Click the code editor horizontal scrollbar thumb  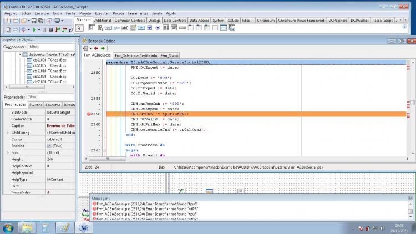point(108,159)
